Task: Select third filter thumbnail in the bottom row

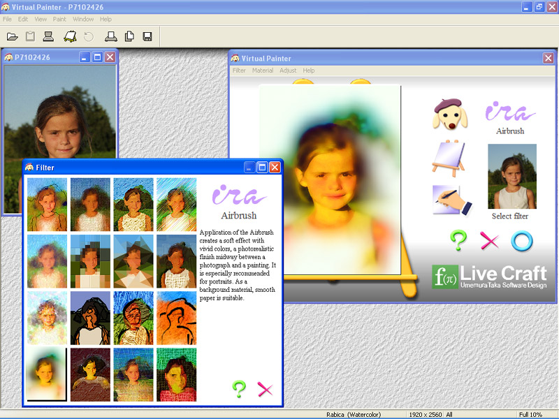Action: tap(133, 375)
